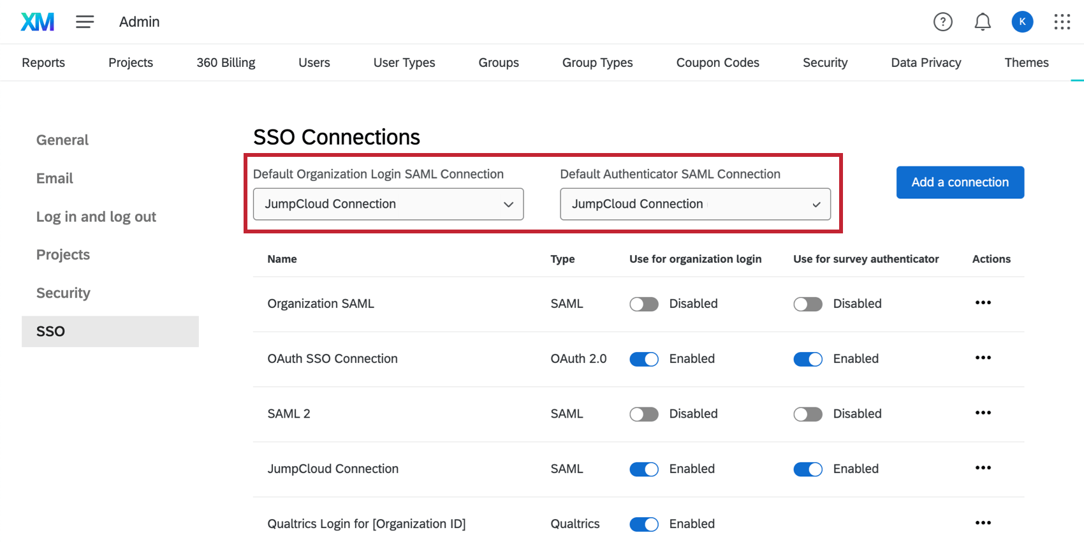Click the Name column header
This screenshot has width=1084, height=542.
pyautogui.click(x=282, y=259)
